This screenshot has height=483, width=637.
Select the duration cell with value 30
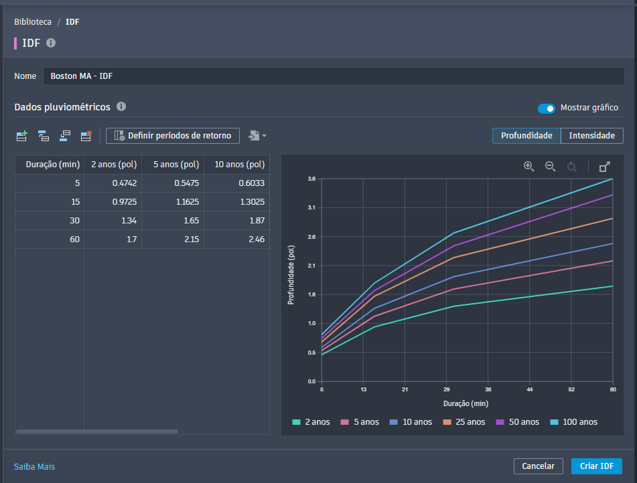click(50, 221)
